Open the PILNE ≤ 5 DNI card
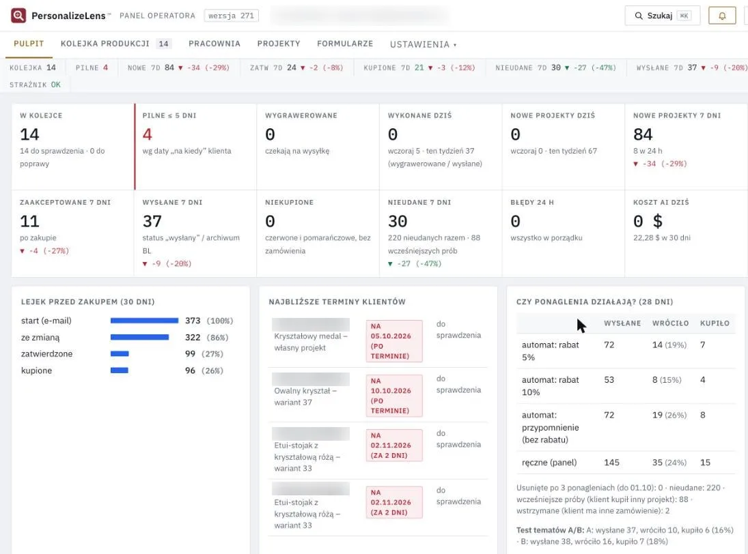 tap(195, 146)
